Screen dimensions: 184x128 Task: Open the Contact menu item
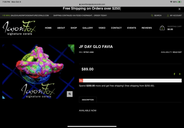coord(116,28)
